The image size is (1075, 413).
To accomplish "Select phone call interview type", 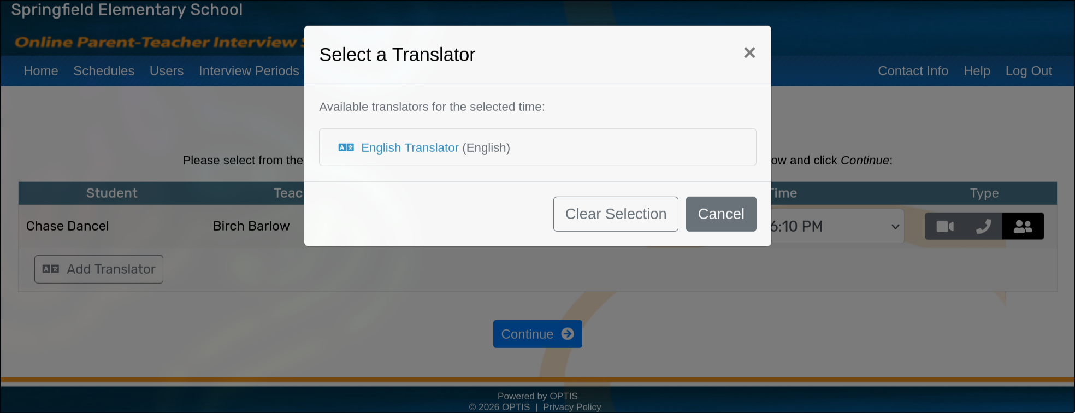I will tap(983, 226).
